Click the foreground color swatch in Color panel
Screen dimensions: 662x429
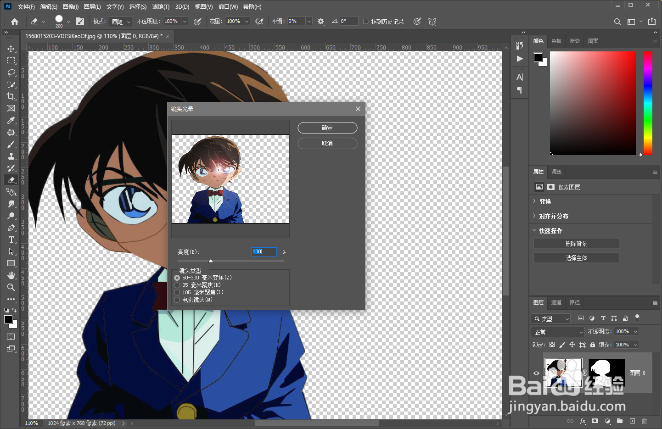point(538,57)
